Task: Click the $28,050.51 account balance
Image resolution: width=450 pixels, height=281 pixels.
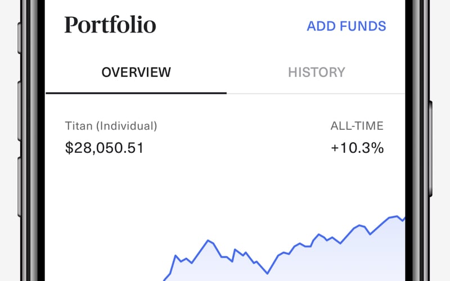Action: click(105, 148)
